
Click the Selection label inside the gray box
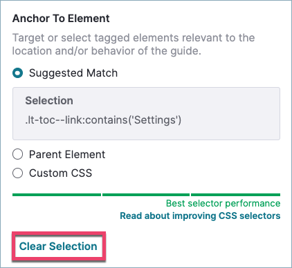[x=49, y=101]
